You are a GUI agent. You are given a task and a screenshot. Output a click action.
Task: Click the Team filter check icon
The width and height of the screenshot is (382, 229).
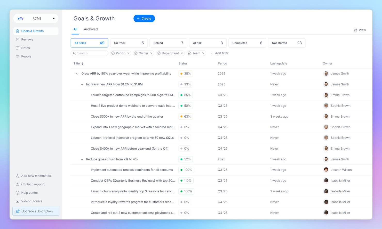tap(189, 53)
